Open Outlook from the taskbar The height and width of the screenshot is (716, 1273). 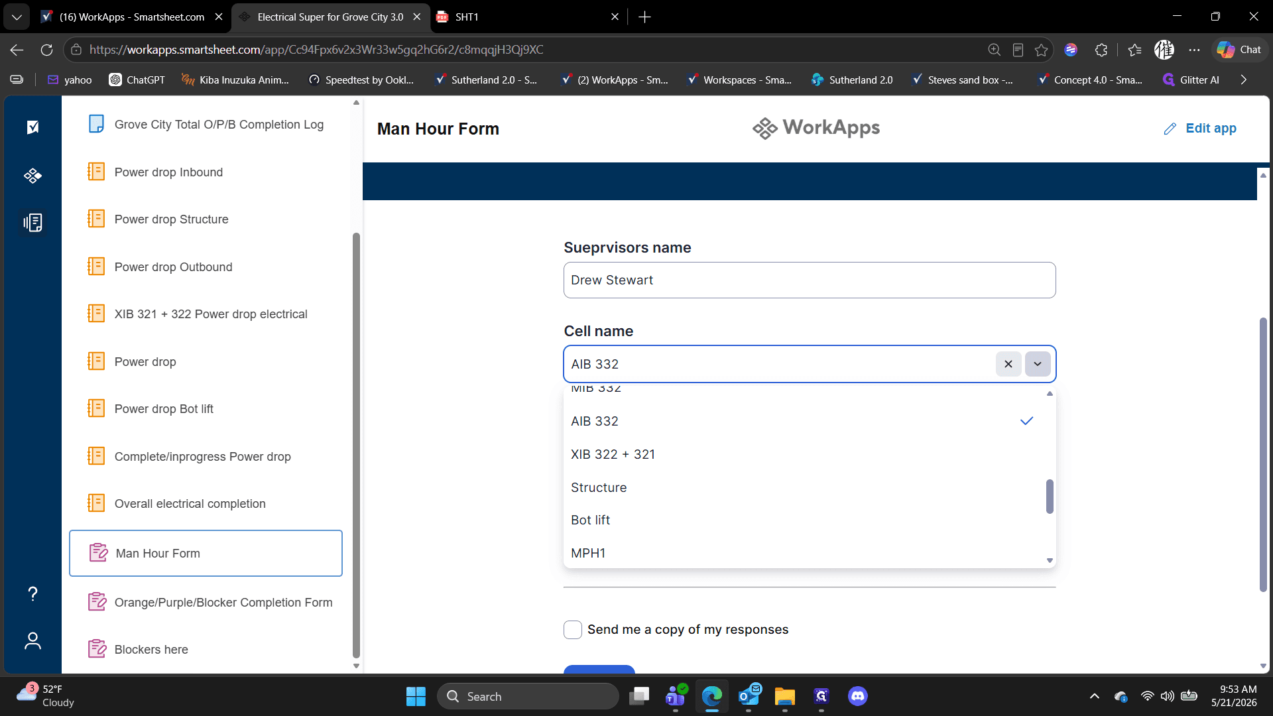(749, 696)
